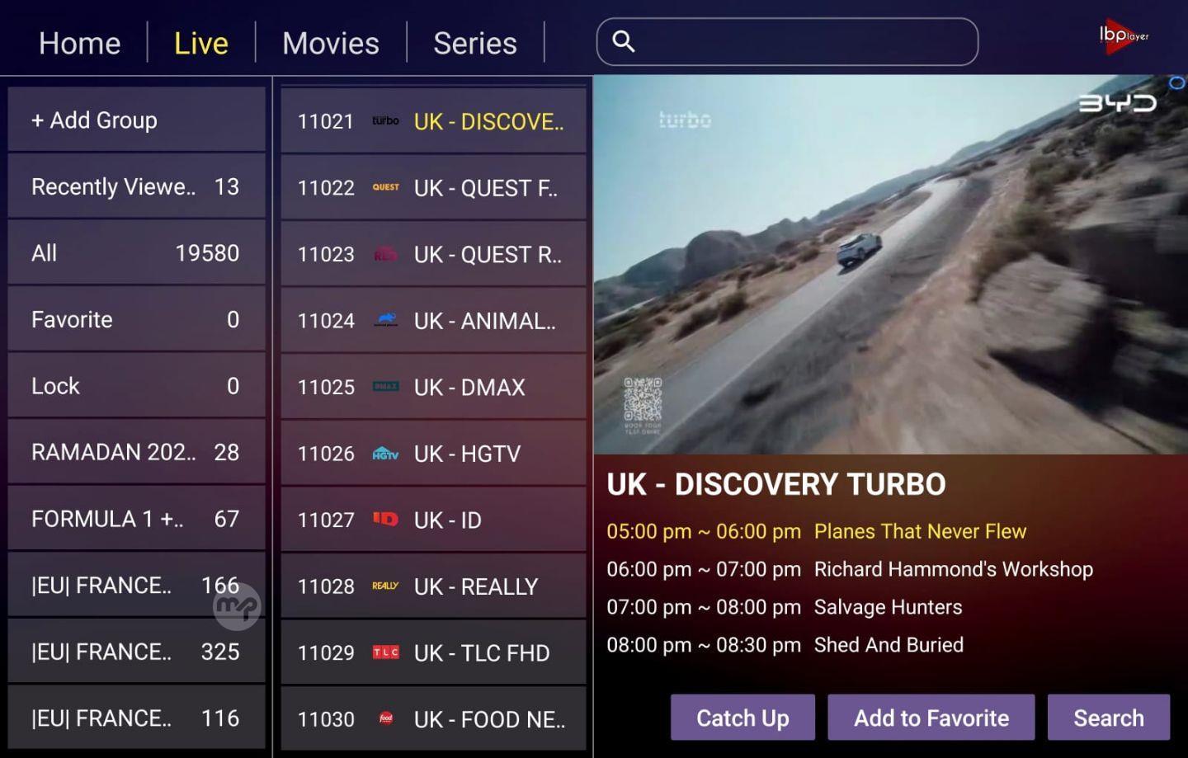Click the 'UK - DISCOVERY TURBO' channel title
This screenshot has width=1188, height=758.
pyautogui.click(x=776, y=484)
